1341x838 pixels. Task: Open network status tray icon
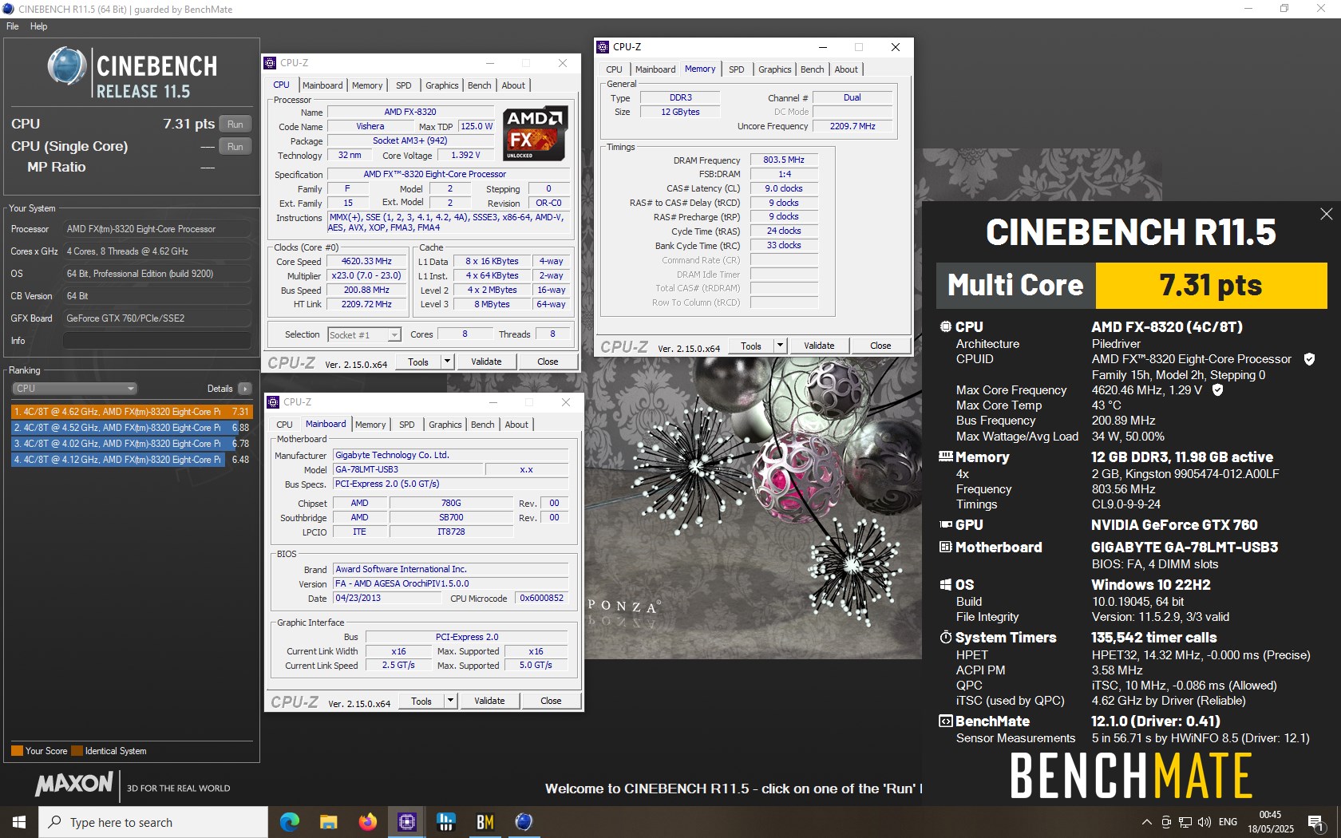(x=1185, y=822)
